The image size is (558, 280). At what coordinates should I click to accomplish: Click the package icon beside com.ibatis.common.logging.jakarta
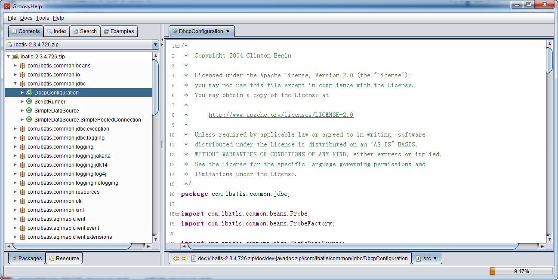[x=22, y=156]
